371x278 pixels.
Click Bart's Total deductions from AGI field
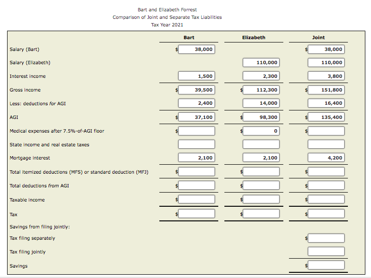coord(197,185)
